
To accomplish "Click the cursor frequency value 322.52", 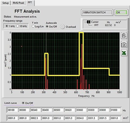I will 108,25.
